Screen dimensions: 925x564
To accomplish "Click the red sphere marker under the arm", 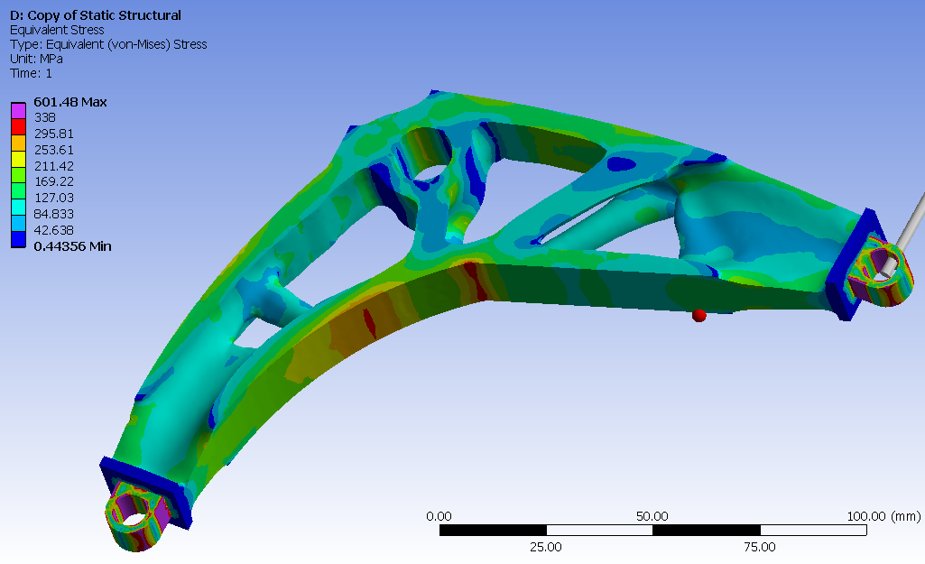I will tap(699, 316).
